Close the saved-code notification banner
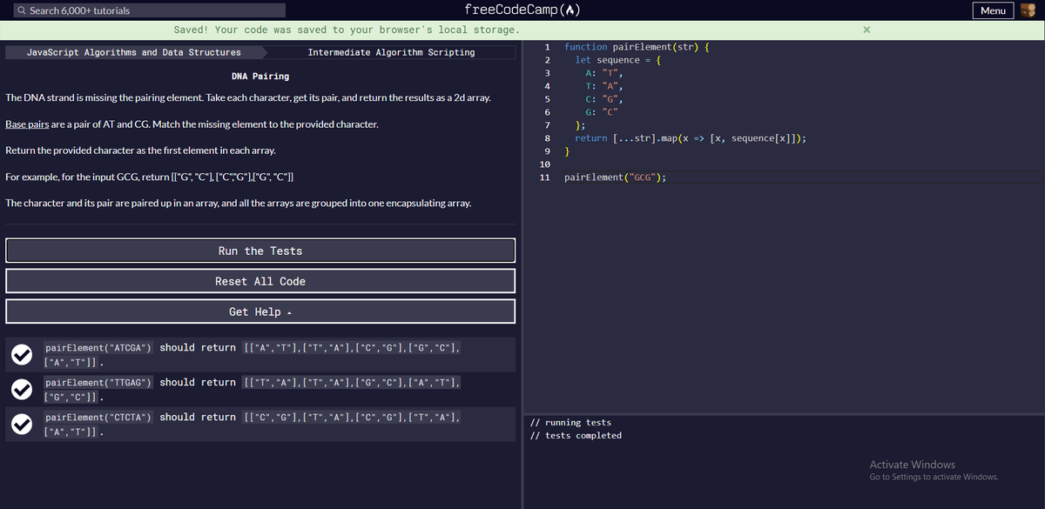This screenshot has height=509, width=1045. (x=866, y=30)
